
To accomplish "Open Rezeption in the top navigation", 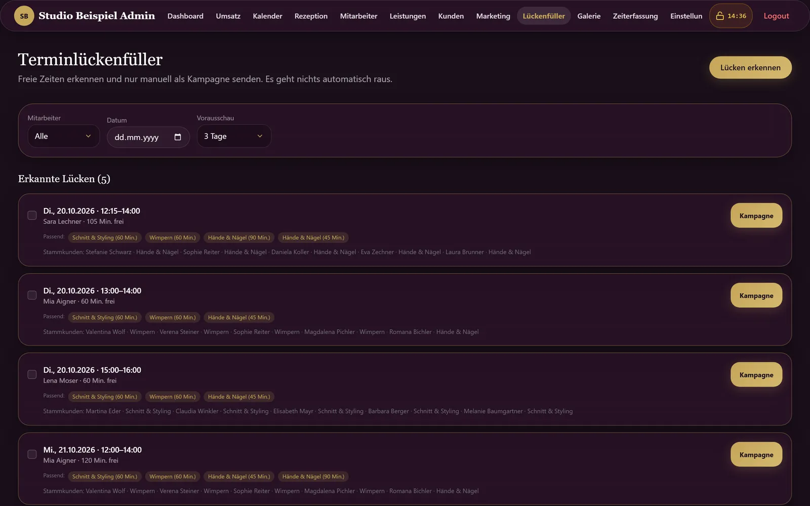I will [x=311, y=16].
